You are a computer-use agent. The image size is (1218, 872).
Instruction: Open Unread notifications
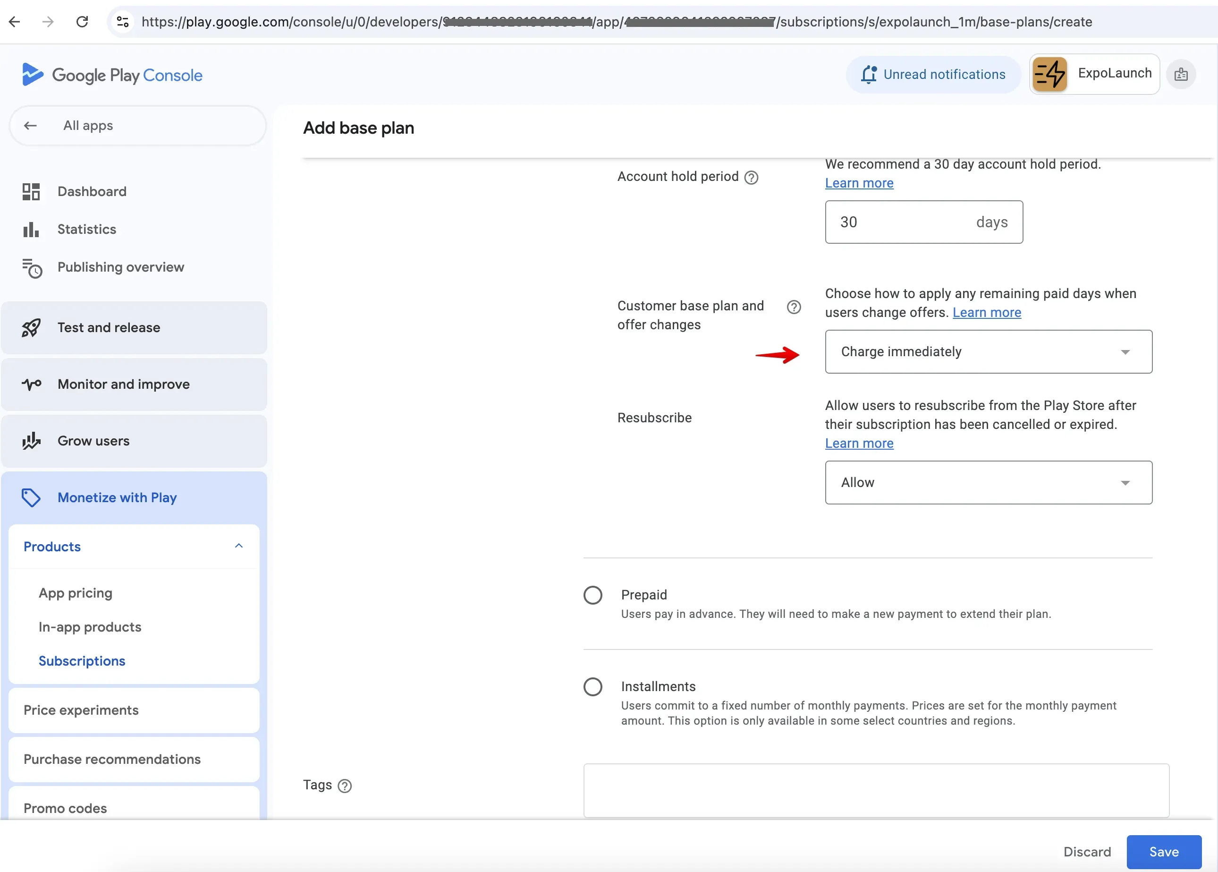pyautogui.click(x=934, y=75)
